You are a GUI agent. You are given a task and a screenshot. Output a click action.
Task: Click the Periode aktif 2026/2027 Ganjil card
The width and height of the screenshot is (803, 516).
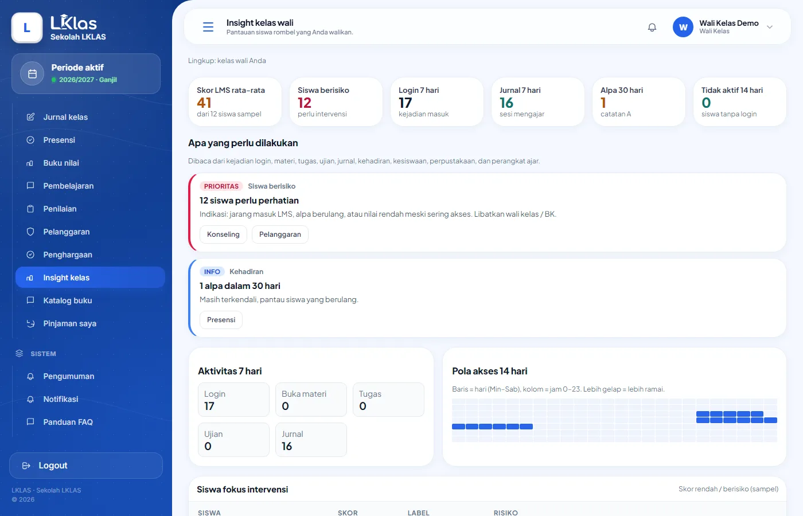coord(86,73)
